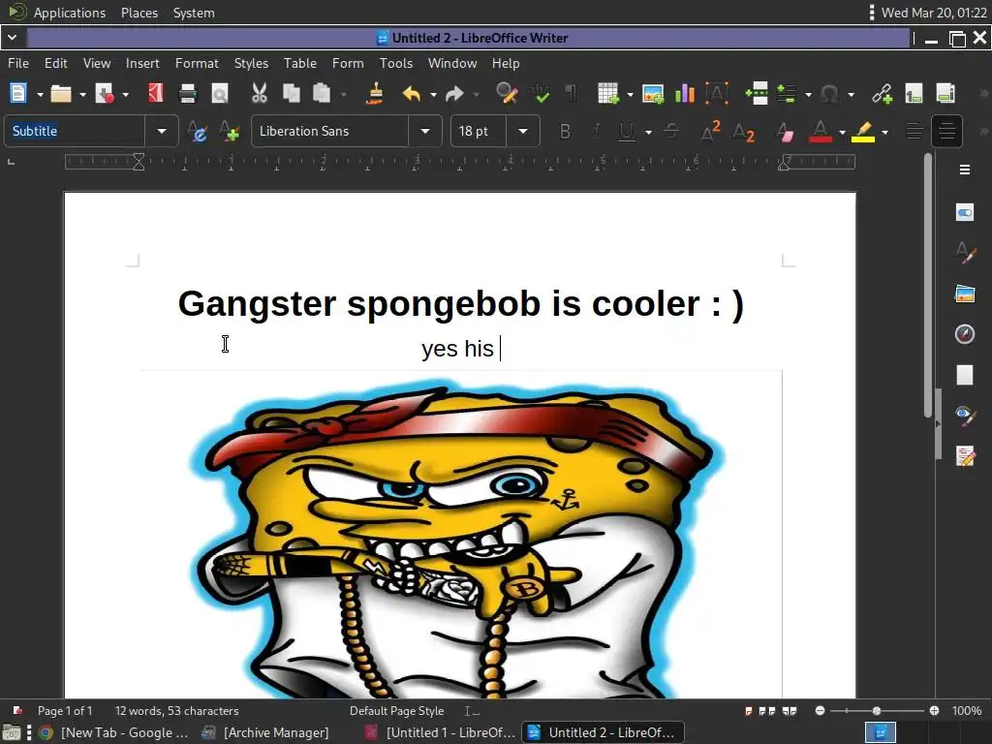Image resolution: width=992 pixels, height=744 pixels.
Task: Open the File menu
Action: tap(18, 63)
